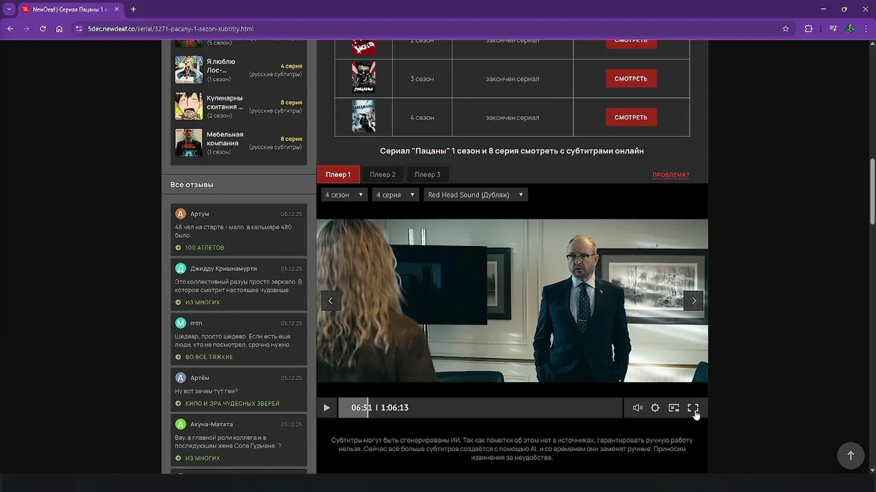This screenshot has height=492, width=876.
Task: Go to the previous episode arrow
Action: (331, 301)
